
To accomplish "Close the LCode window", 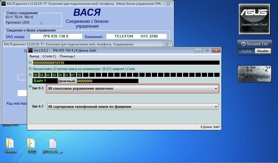I will (216, 50).
